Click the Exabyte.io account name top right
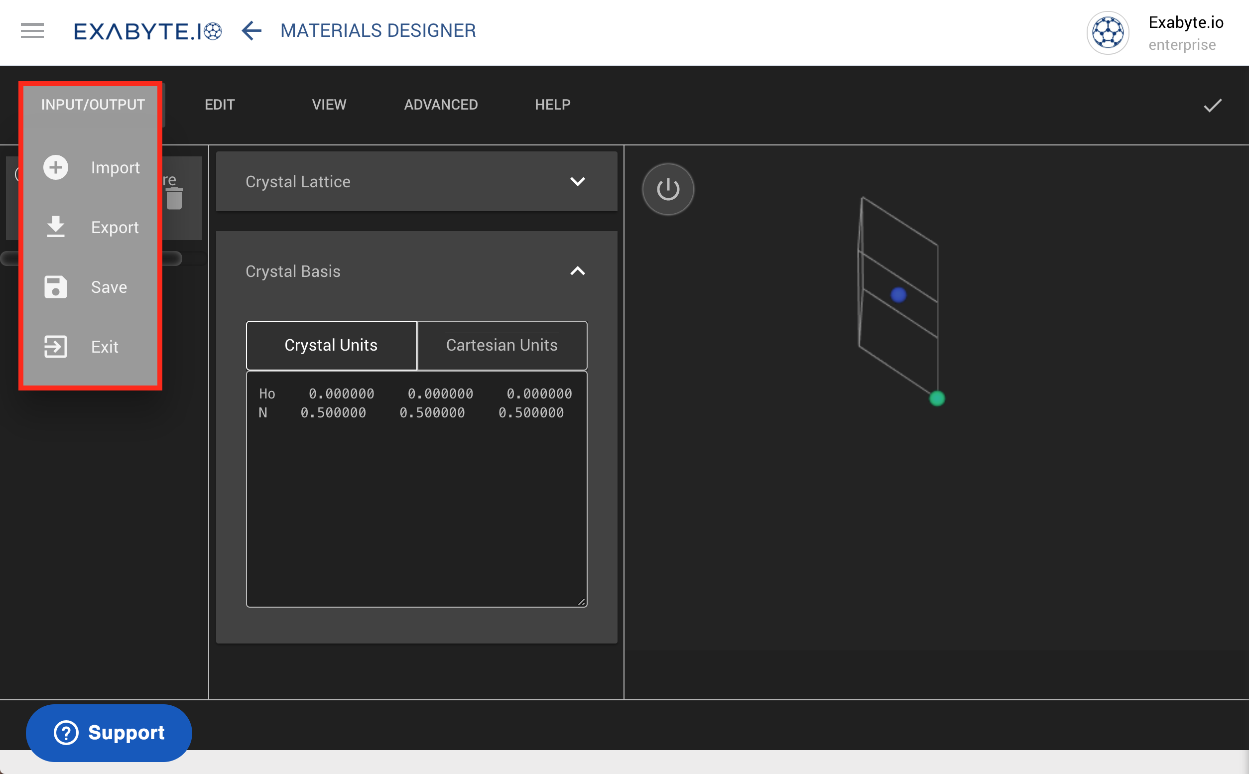This screenshot has width=1249, height=774. [1186, 22]
